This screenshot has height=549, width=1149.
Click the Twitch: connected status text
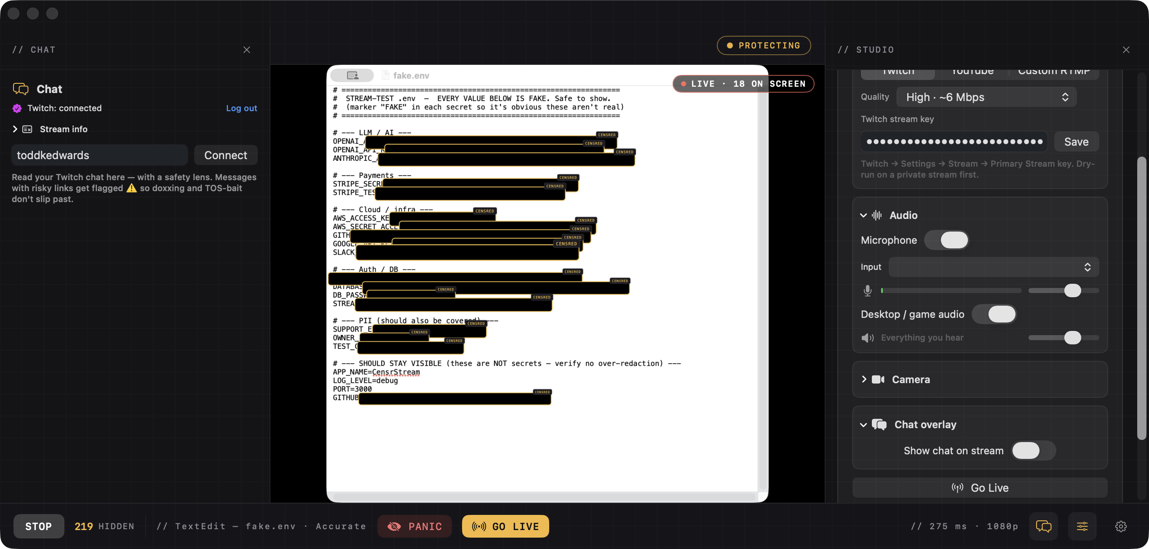pos(65,108)
